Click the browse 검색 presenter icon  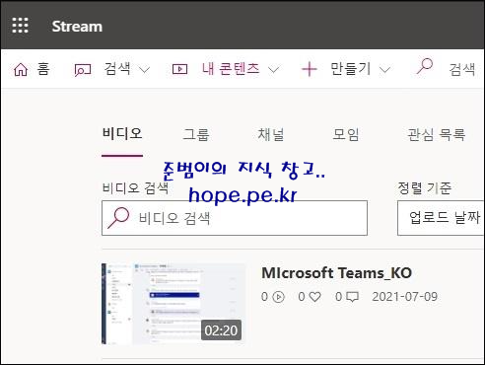coord(83,70)
